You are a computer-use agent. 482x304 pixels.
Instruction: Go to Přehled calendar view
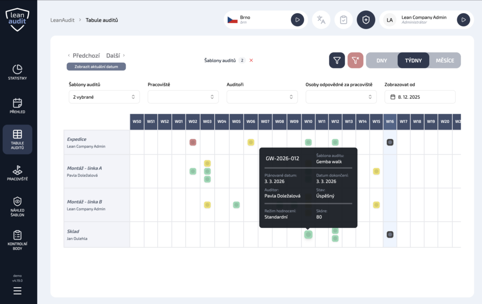pyautogui.click(x=17, y=106)
